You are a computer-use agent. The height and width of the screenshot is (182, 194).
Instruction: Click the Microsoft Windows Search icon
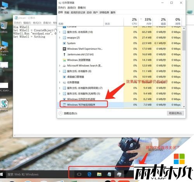(64, 66)
